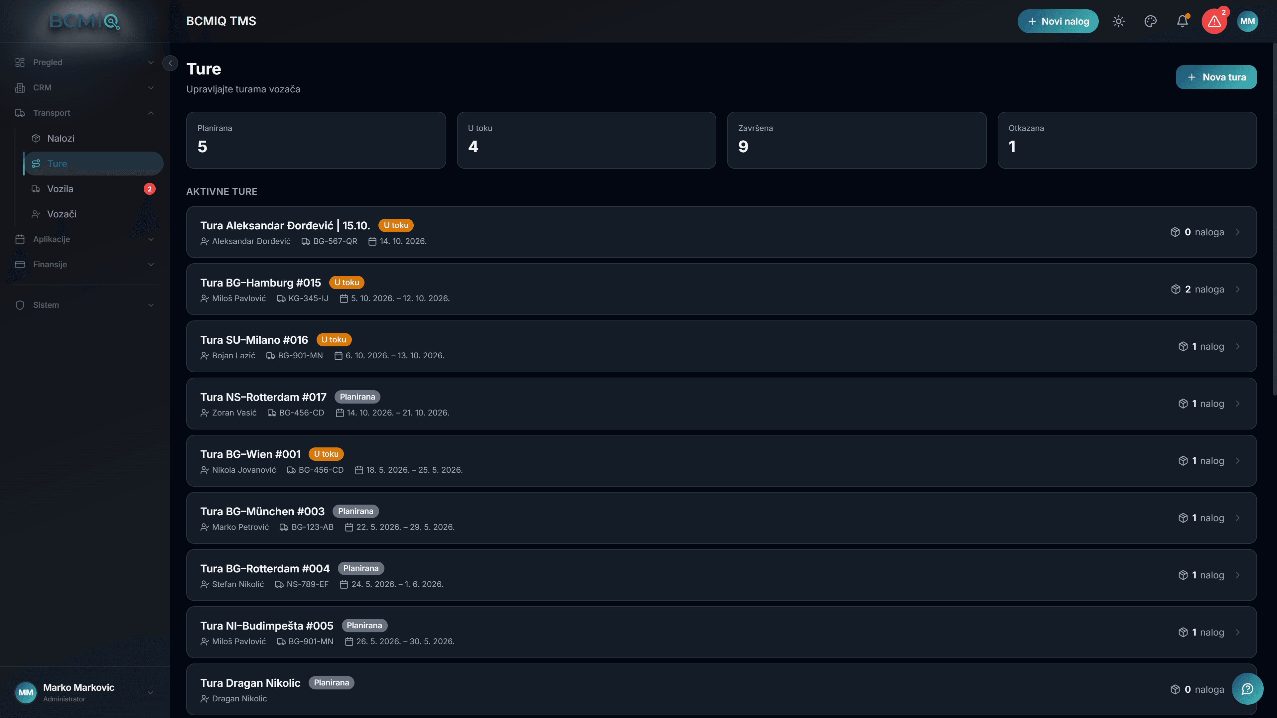Click the Aplikacije calendar icon

click(x=20, y=239)
